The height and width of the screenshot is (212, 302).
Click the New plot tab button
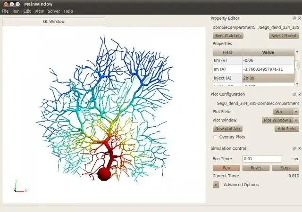[x=227, y=129]
